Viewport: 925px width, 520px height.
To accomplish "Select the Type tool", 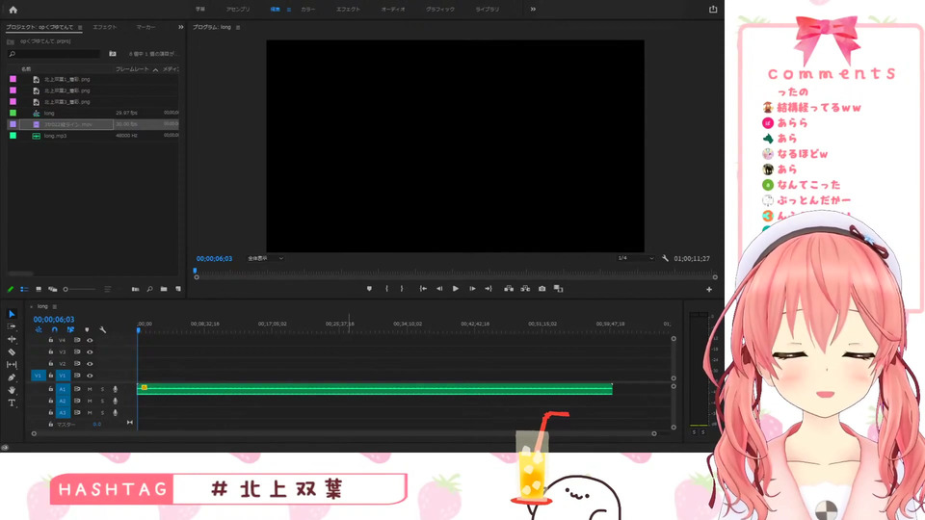I will 12,403.
